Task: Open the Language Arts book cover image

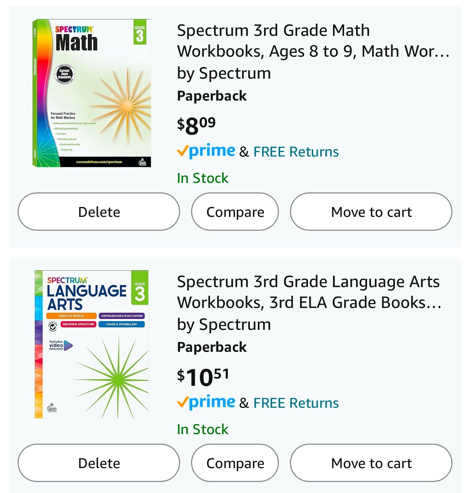Action: click(x=92, y=344)
